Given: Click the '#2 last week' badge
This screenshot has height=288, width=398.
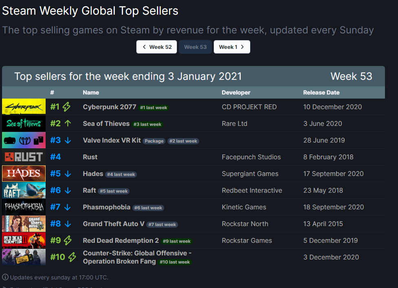Looking at the screenshot, I should click(x=183, y=141).
